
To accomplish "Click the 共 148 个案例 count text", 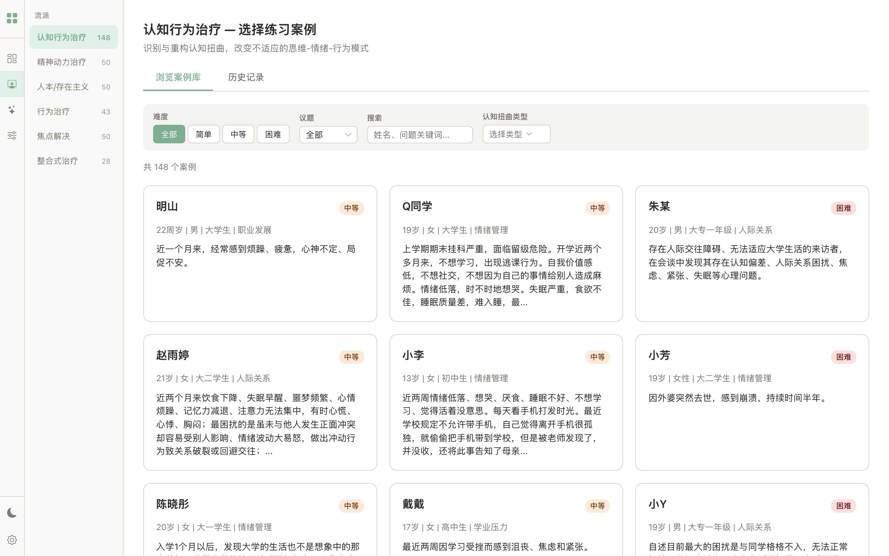I will tap(170, 167).
